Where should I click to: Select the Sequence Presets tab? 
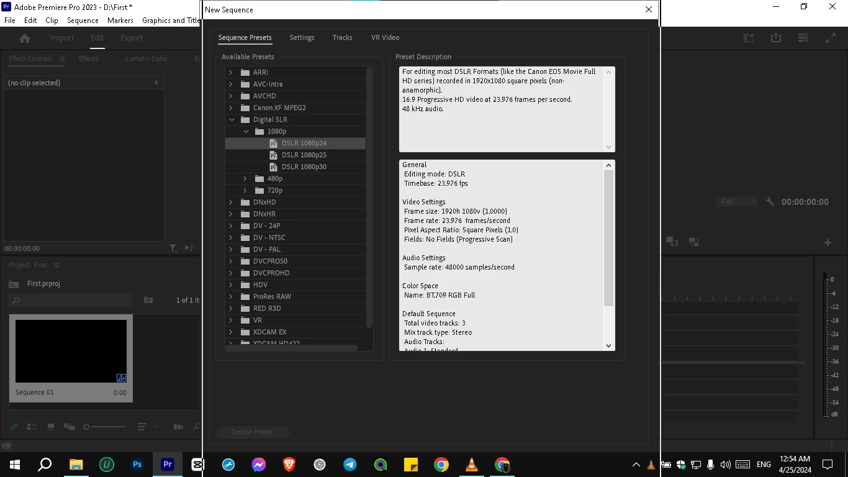point(245,38)
